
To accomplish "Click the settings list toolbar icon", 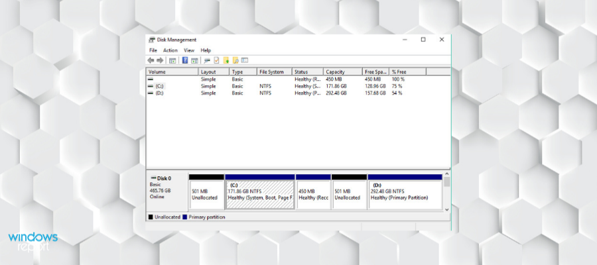I will click(245, 60).
